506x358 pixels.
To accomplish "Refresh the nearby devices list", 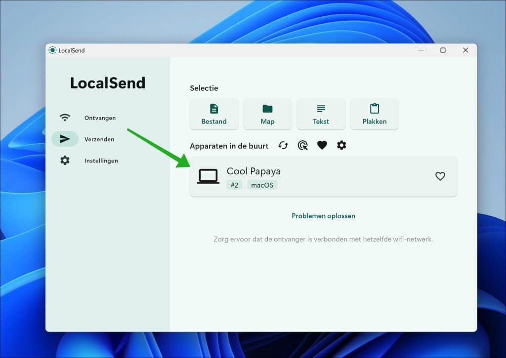I will coord(283,146).
